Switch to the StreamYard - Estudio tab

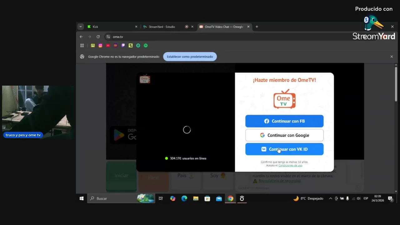168,27
